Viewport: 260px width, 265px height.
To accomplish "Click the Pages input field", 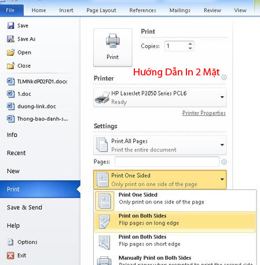I will coord(167,162).
